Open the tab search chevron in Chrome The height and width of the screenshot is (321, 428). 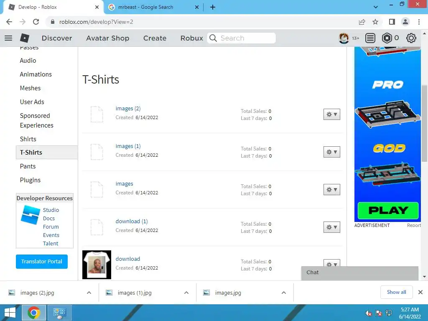376,7
